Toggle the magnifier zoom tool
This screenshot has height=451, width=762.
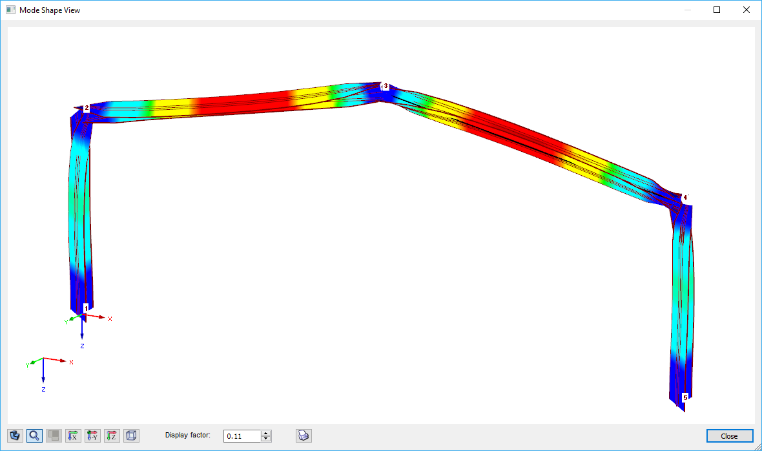pyautogui.click(x=34, y=435)
